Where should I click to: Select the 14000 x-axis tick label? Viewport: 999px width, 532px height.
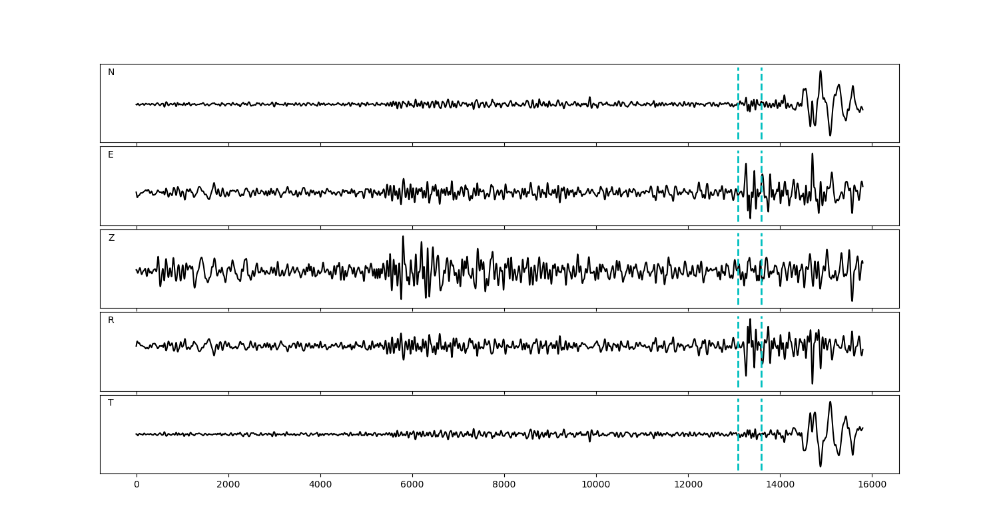point(780,485)
